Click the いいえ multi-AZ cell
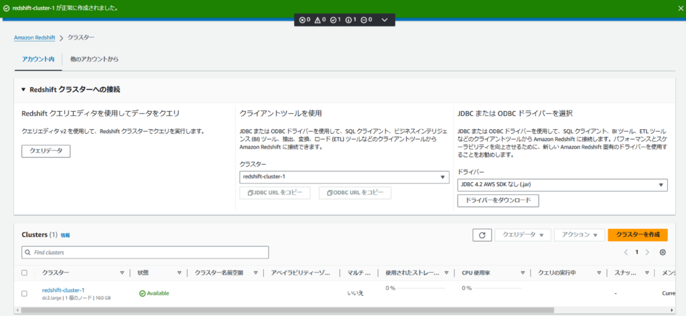Image resolution: width=686 pixels, height=316 pixels. [x=355, y=293]
